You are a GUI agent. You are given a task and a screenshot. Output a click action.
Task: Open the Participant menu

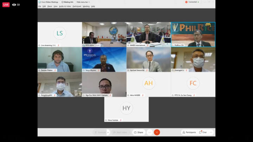click(77, 6)
